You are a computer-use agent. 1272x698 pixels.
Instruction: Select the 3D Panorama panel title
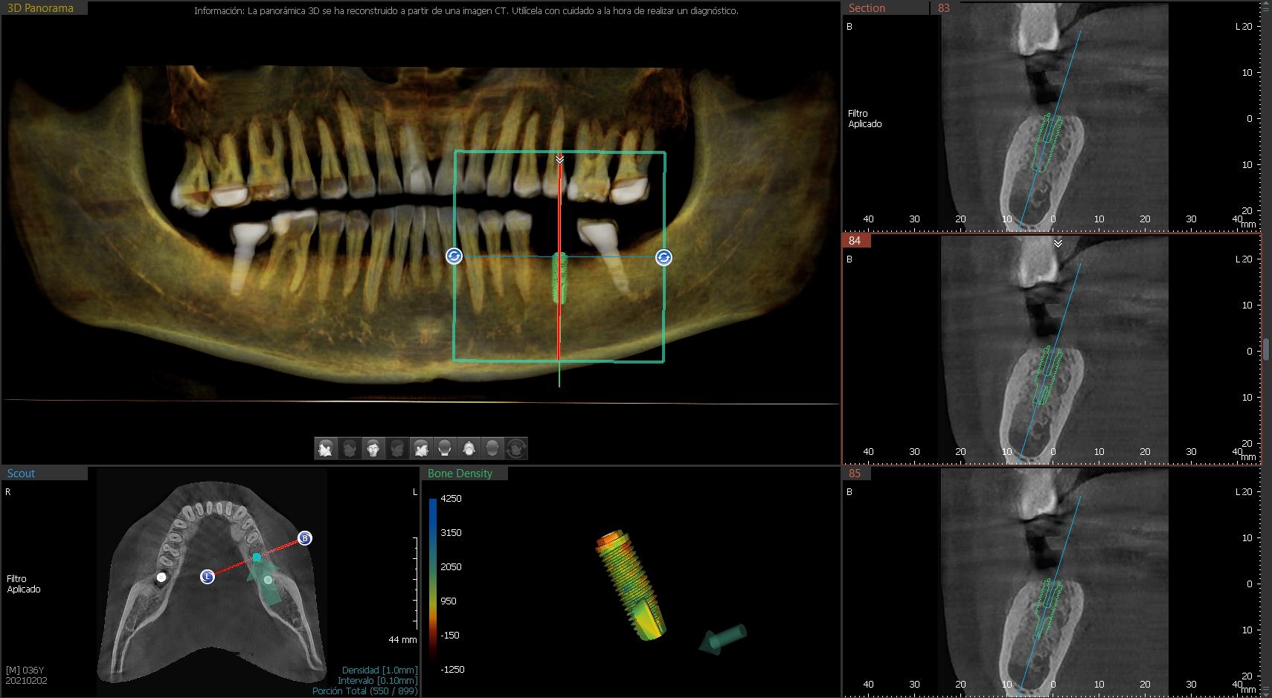[41, 8]
